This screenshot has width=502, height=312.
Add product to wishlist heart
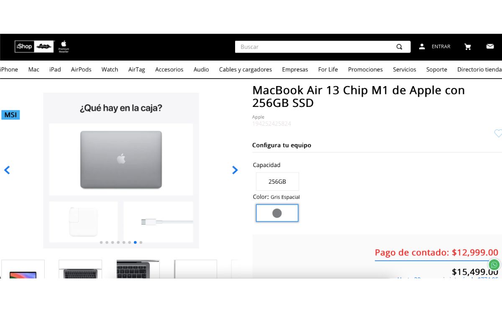[498, 133]
